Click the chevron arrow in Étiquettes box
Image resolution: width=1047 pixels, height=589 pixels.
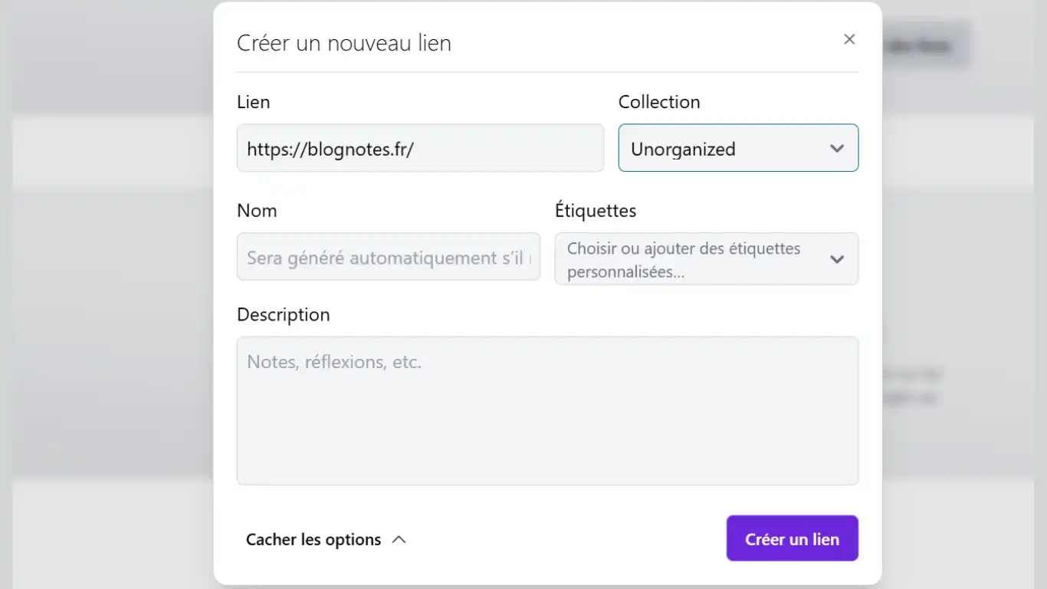(x=837, y=259)
